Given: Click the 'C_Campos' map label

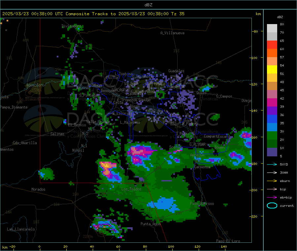Looking at the screenshot, I should click(224, 96).
